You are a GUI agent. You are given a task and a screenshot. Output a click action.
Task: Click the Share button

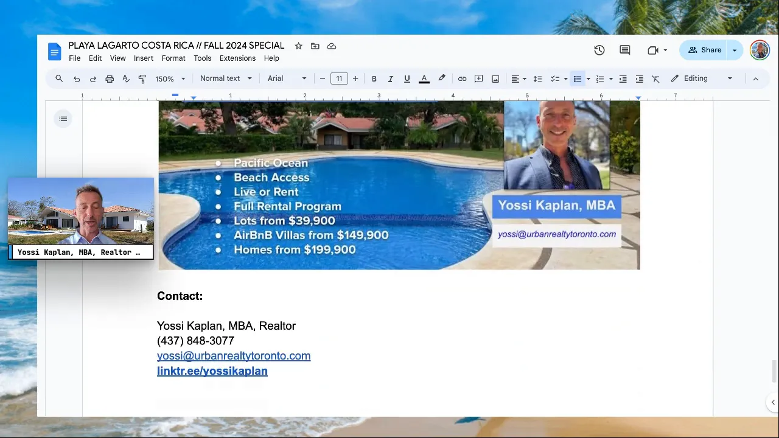[704, 50]
